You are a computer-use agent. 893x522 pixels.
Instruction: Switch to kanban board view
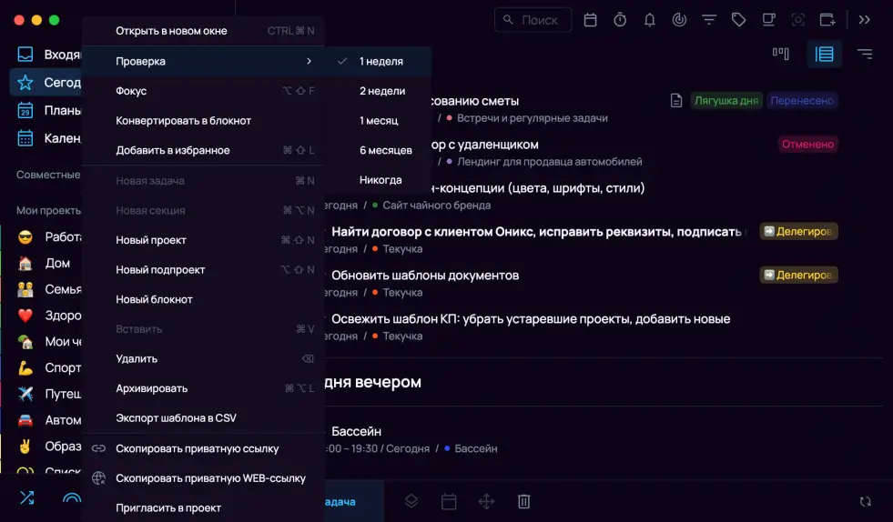(780, 54)
